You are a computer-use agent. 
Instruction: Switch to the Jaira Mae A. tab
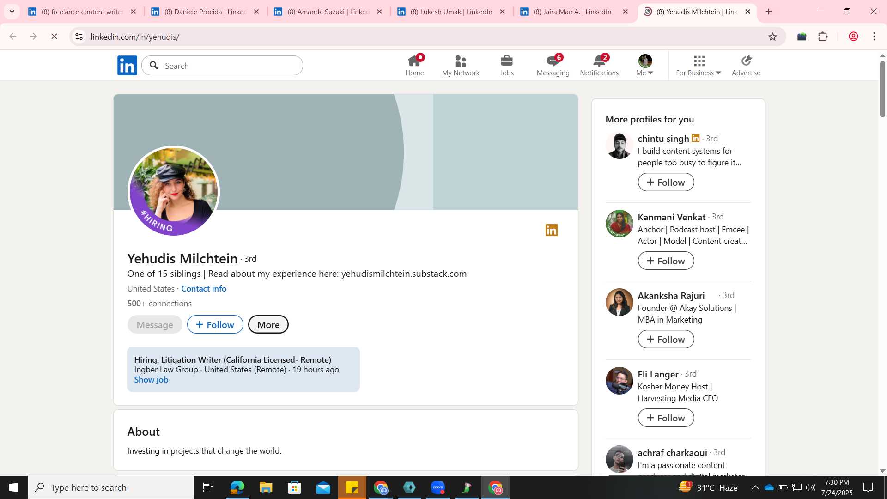pyautogui.click(x=574, y=12)
